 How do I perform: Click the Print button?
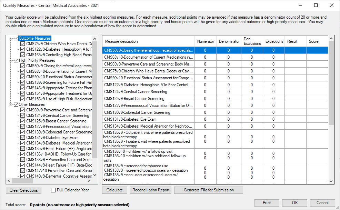coord(266,203)
